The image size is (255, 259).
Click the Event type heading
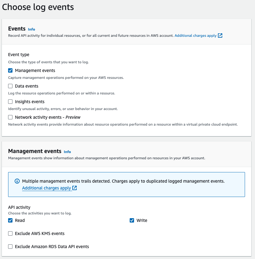(x=18, y=54)
